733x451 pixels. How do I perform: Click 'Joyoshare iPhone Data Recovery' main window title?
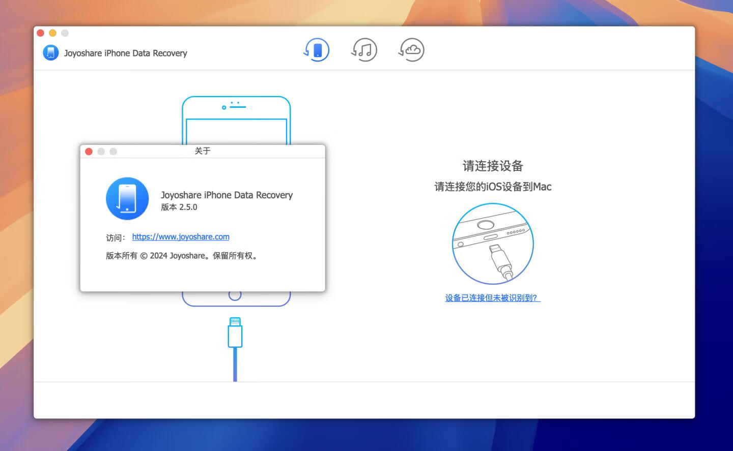tap(125, 53)
